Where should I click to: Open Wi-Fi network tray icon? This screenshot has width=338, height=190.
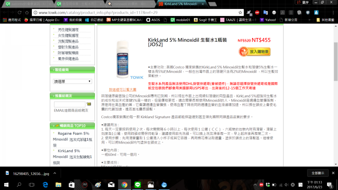pyautogui.click(x=280, y=185)
